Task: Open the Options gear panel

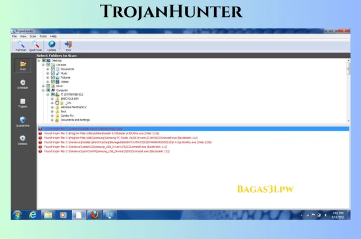Action: (x=23, y=140)
